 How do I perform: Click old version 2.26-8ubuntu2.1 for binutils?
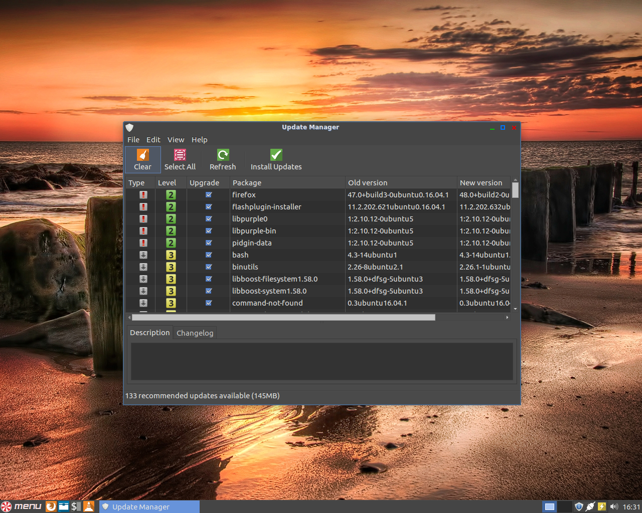[375, 267]
